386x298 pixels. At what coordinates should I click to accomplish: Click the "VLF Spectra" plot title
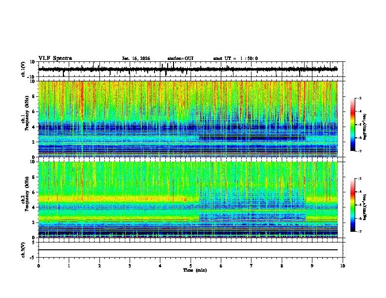click(x=55, y=58)
